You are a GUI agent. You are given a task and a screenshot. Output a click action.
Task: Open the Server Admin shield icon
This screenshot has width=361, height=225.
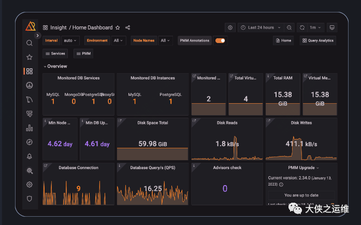click(x=29, y=199)
